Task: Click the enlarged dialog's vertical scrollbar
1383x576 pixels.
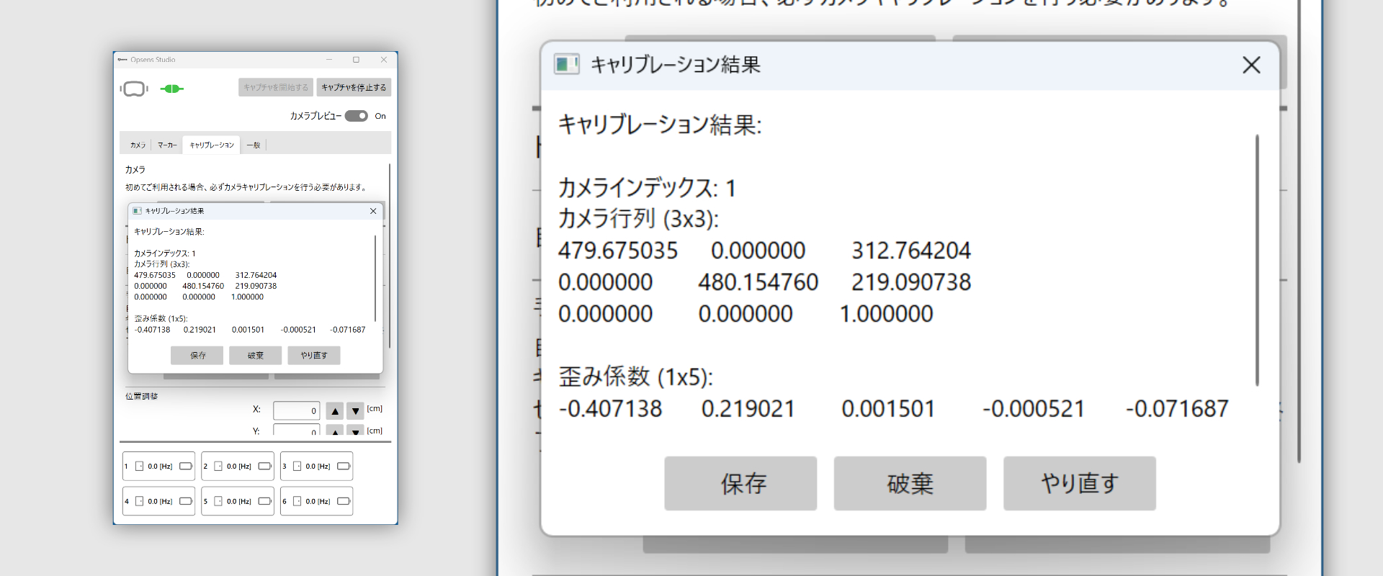Action: point(1257,260)
